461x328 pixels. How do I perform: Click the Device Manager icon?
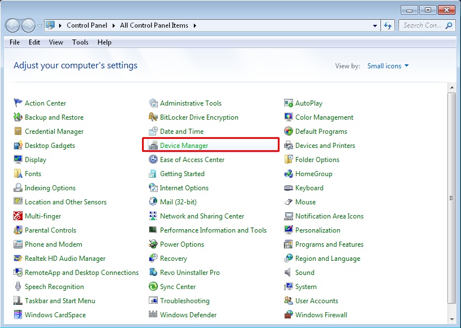pyautogui.click(x=153, y=145)
